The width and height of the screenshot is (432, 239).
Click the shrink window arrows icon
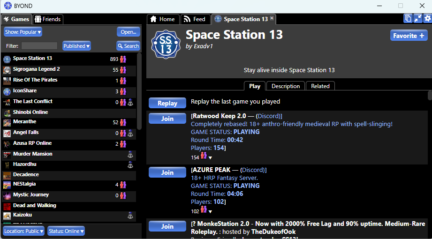click(417, 18)
